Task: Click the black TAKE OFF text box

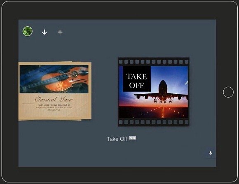Action: point(137,79)
